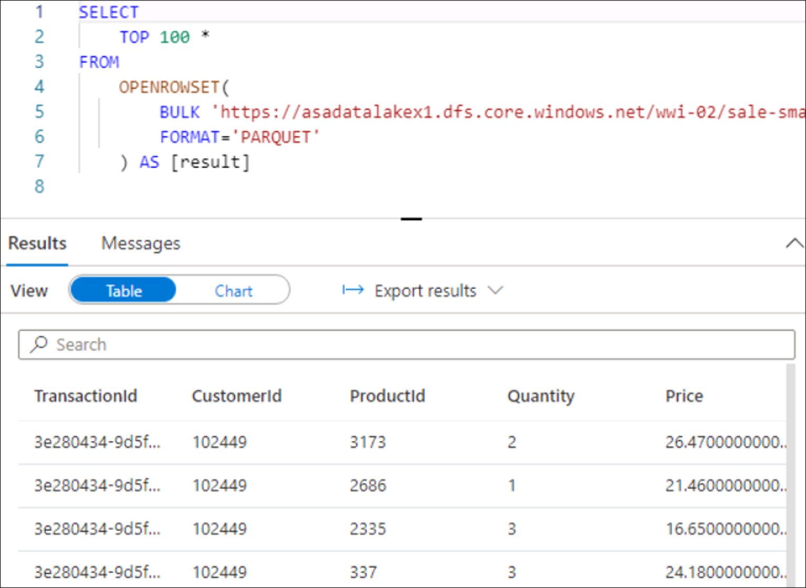Click the results Search field
The width and height of the screenshot is (806, 588).
(406, 345)
